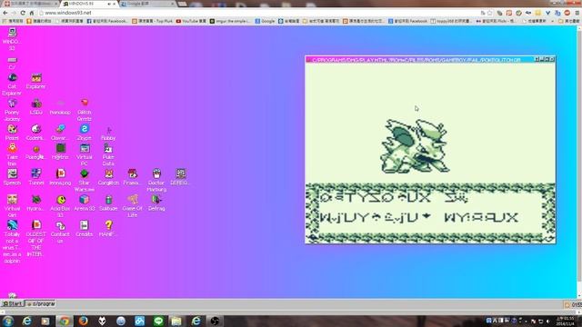Open File Explorer folder in the OS taskbar
Viewport: 582px width, 327px height.
(176, 321)
